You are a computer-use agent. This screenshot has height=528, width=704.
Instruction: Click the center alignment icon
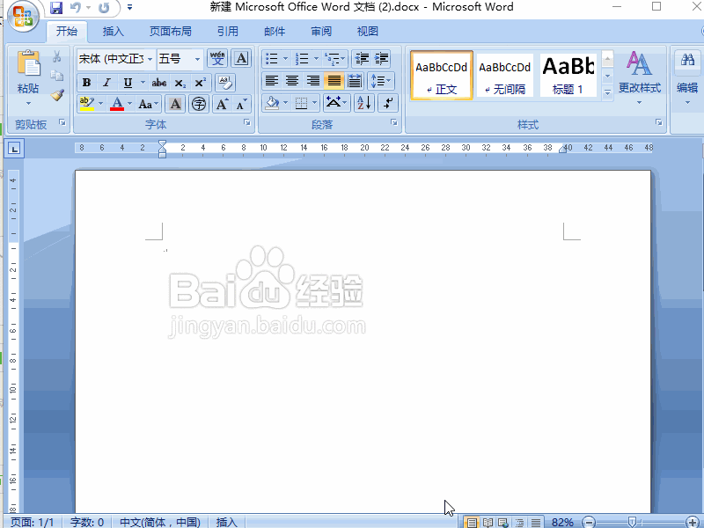tap(291, 80)
